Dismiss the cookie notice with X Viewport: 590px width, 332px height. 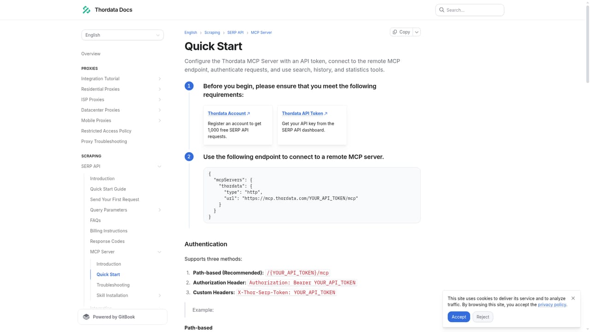(573, 298)
